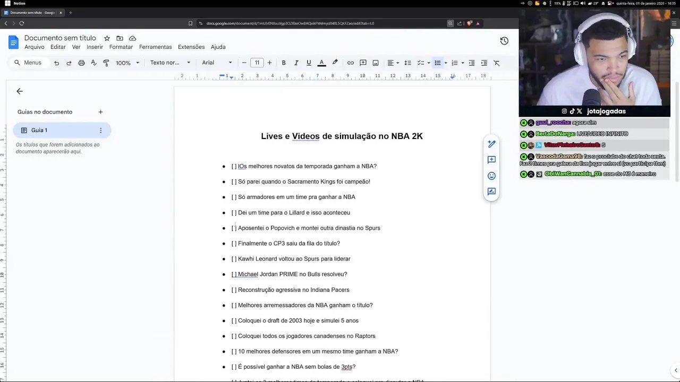Expand numbered list options arrow

point(463,63)
